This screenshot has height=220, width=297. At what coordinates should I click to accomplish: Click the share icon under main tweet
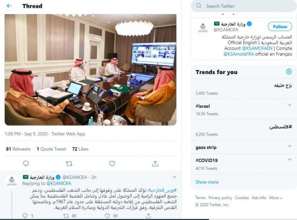pyautogui.click(x=155, y=164)
